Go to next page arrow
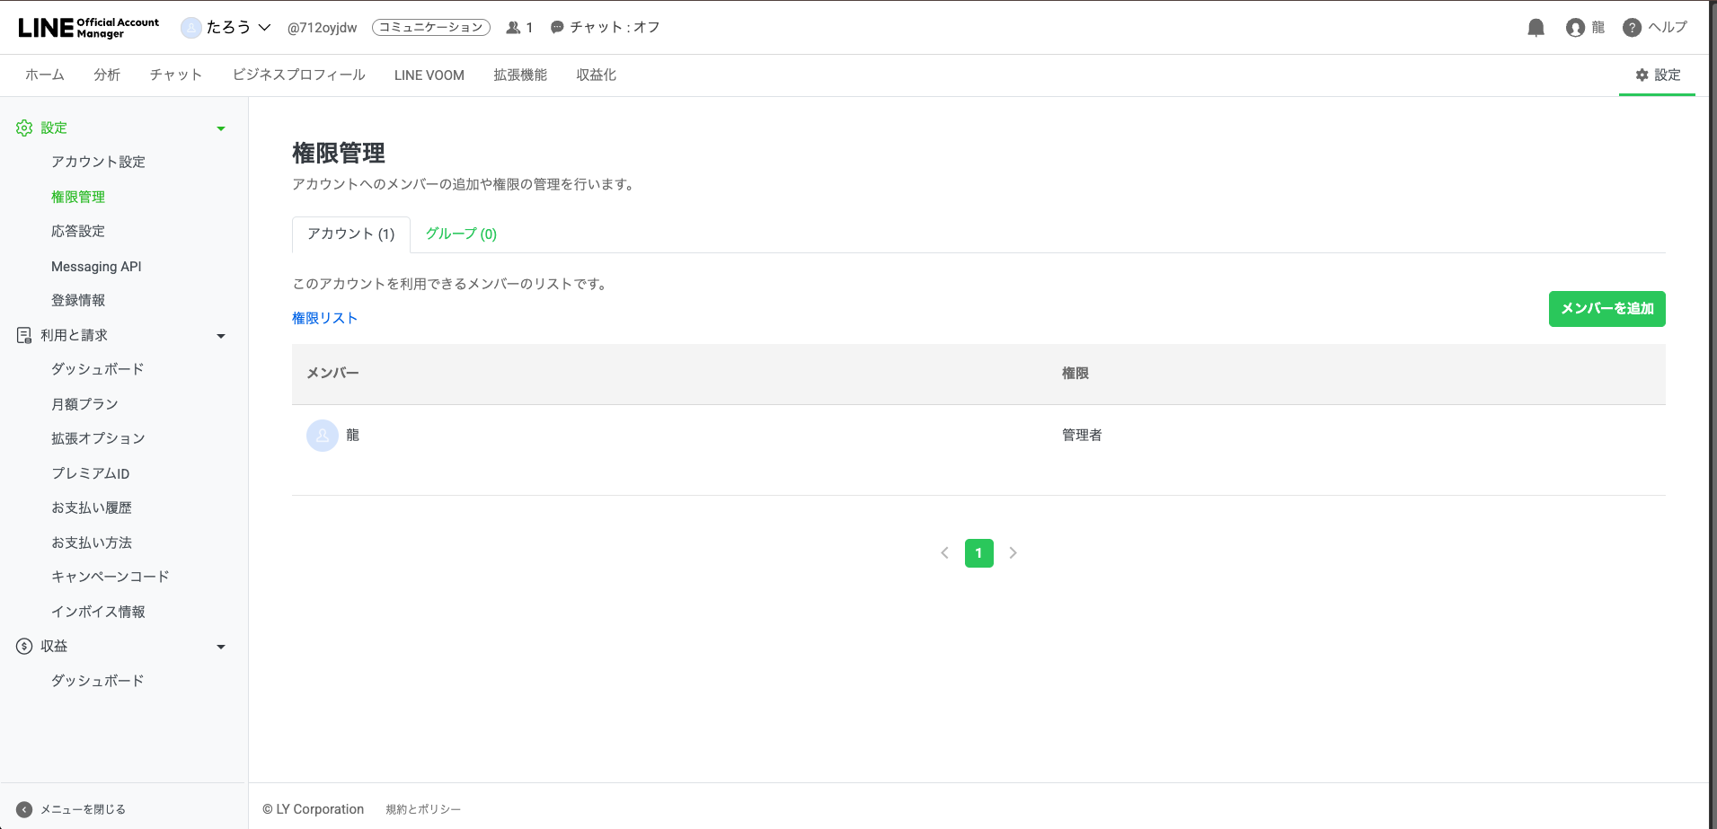The height and width of the screenshot is (829, 1717). click(x=1013, y=553)
